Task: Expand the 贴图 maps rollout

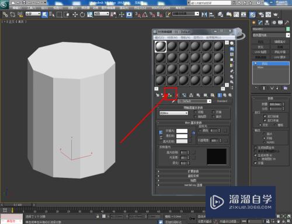Action: [x=194, y=180]
